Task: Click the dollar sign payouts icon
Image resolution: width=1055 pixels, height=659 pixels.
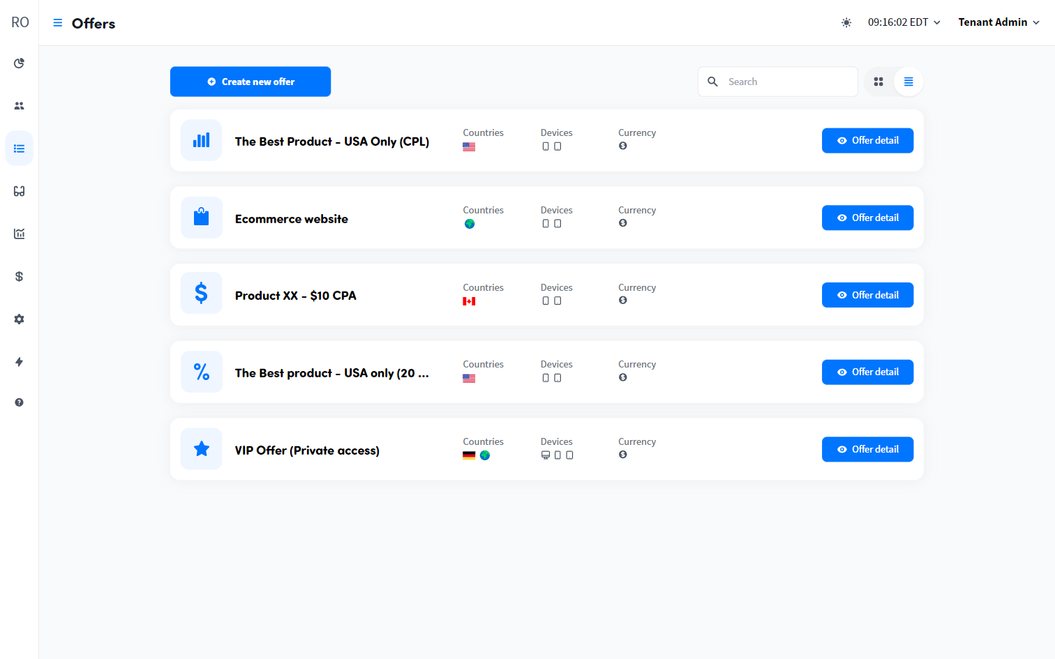Action: [19, 276]
